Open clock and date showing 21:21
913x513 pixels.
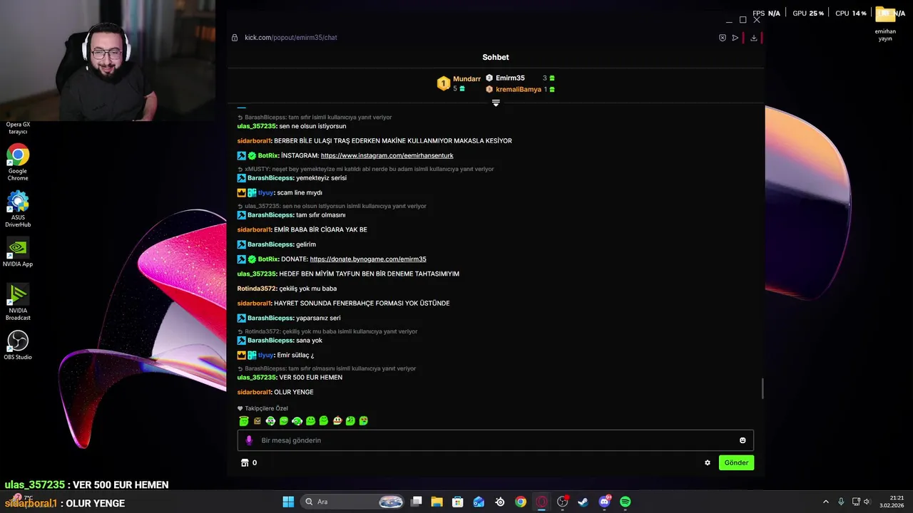tap(892, 502)
